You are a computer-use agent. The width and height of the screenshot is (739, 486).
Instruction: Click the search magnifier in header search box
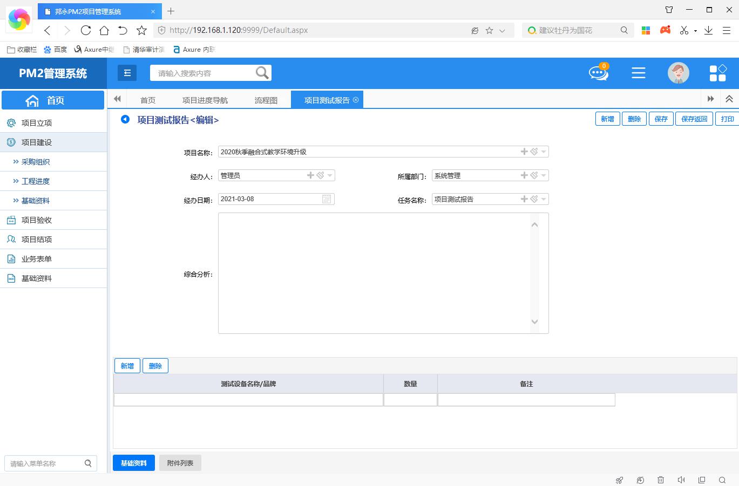coord(262,73)
